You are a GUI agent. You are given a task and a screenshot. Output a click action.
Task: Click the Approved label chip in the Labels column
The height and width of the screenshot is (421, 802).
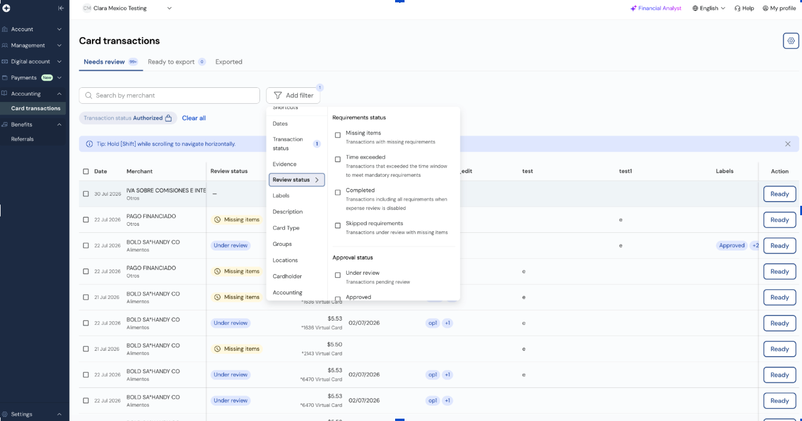[x=732, y=245]
